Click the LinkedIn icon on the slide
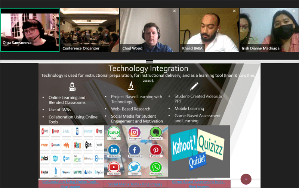 coord(114,150)
